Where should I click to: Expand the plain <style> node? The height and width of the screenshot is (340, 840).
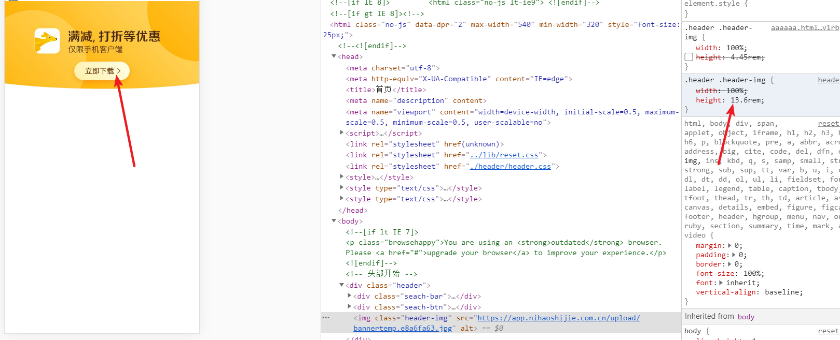click(341, 177)
